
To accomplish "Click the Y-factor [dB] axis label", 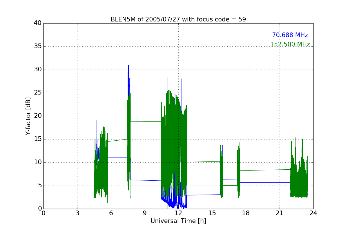I will coord(28,116).
